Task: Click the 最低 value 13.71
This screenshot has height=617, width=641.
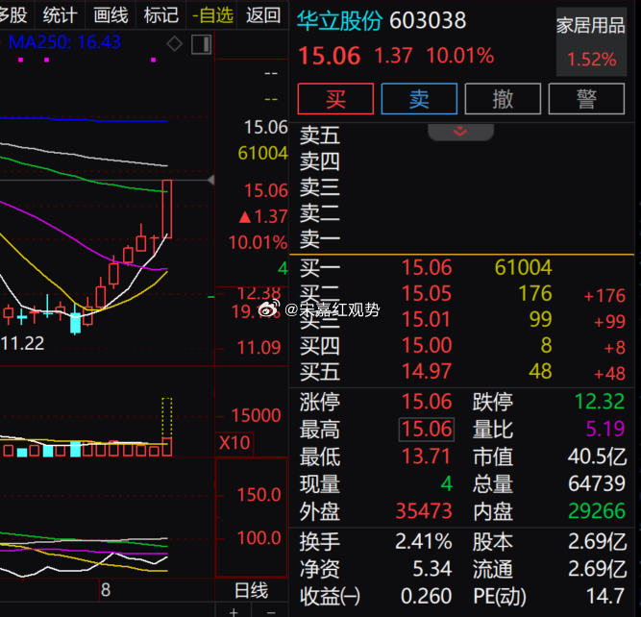Action: (426, 457)
